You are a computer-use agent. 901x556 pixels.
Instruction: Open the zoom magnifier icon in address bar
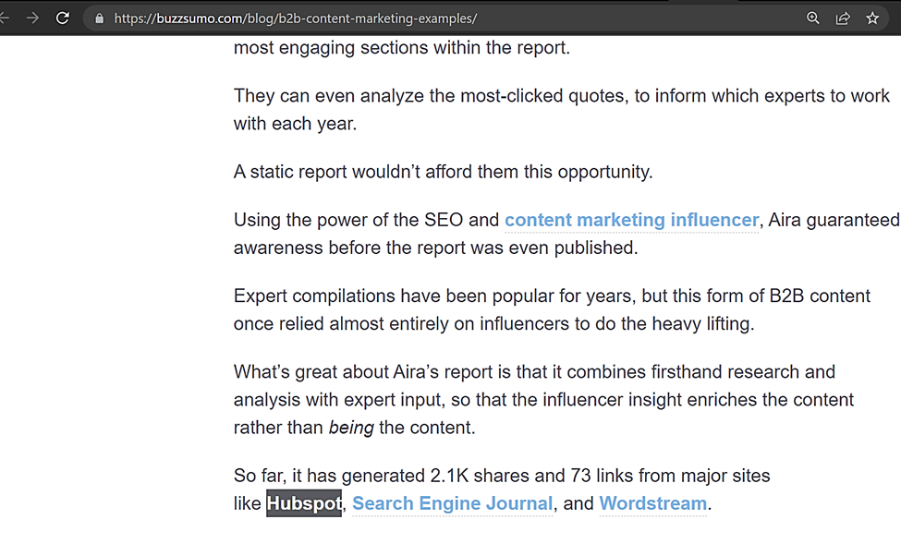pyautogui.click(x=812, y=18)
